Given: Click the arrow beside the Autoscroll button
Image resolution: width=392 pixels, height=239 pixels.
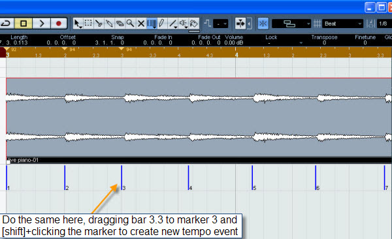Looking at the screenshot, I should (249, 24).
